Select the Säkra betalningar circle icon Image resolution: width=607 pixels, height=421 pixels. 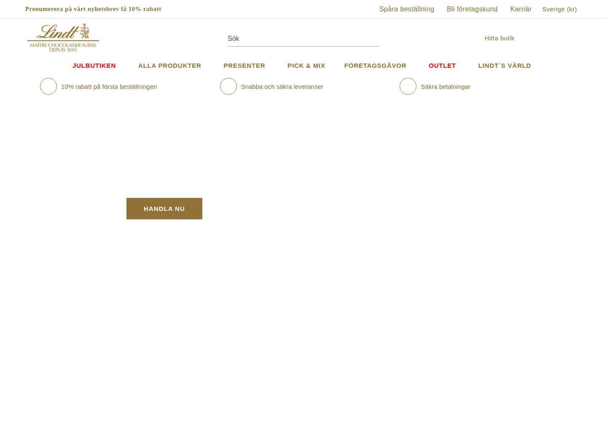click(408, 86)
